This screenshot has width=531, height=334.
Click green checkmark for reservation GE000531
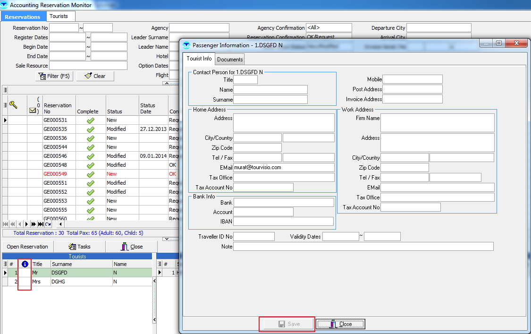[91, 120]
